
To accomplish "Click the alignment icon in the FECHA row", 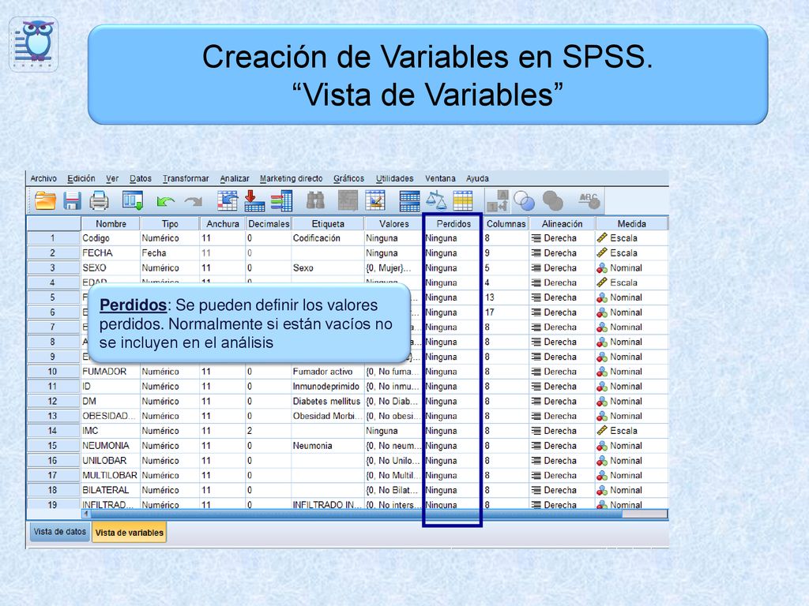I will 536,253.
